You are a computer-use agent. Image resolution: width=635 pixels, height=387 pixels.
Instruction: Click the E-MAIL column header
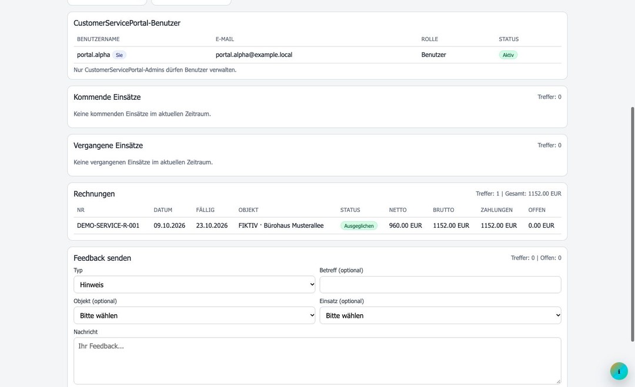pos(225,39)
